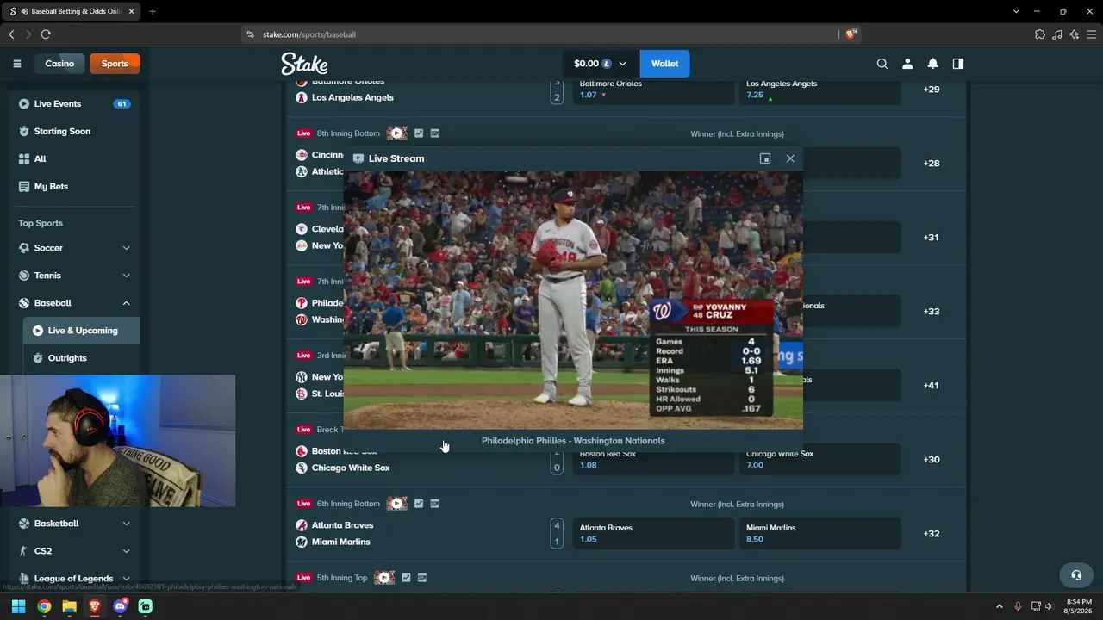This screenshot has height=620, width=1103.
Task: Open the Wallet
Action: coord(664,64)
